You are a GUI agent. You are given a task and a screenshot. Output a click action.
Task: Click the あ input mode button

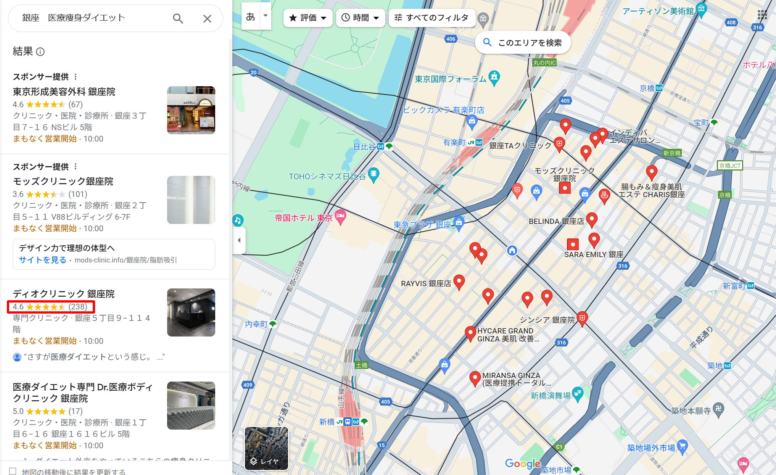[251, 16]
